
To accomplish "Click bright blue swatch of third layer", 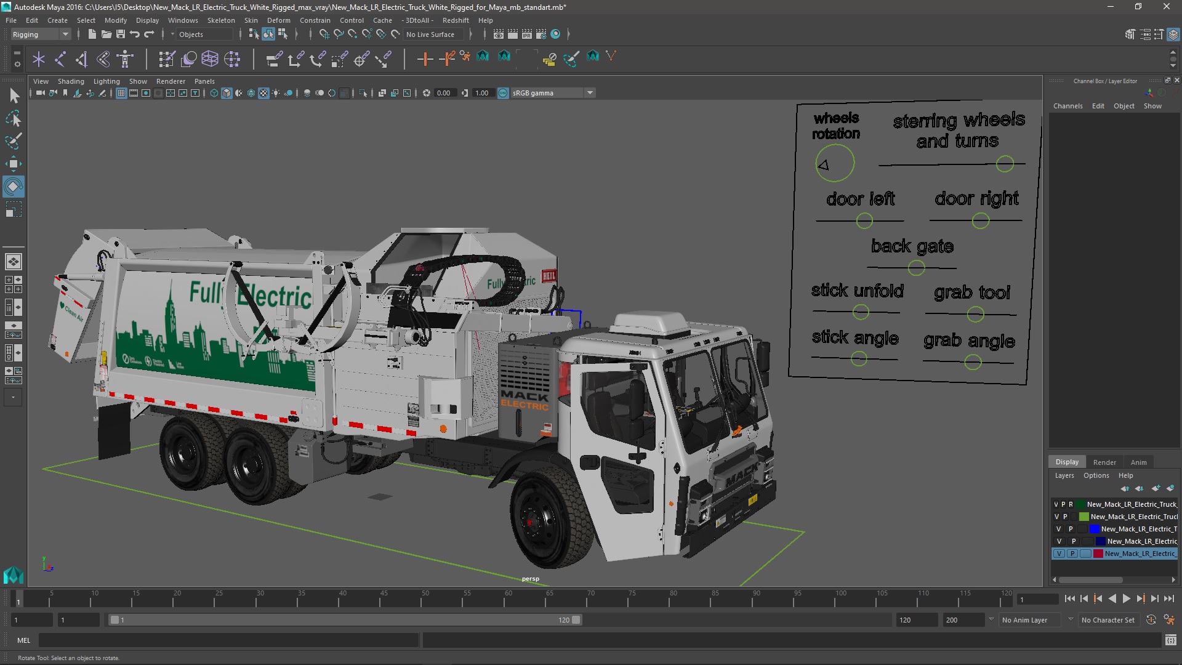I will coord(1094,529).
